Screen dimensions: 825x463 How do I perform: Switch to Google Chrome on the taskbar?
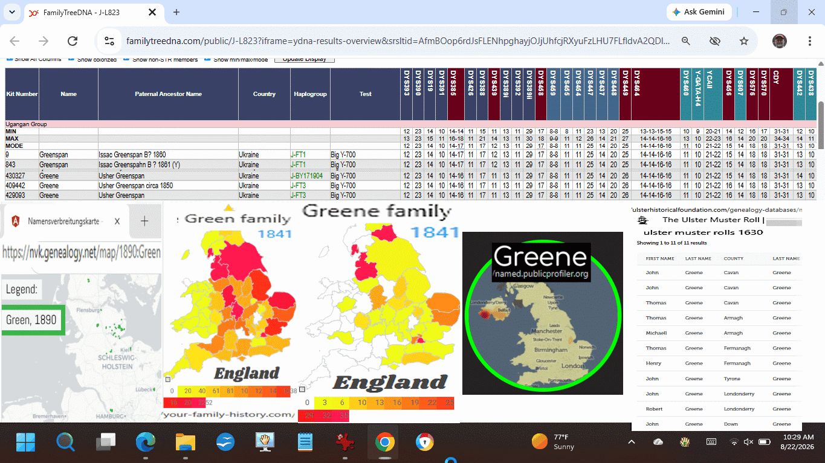point(384,442)
